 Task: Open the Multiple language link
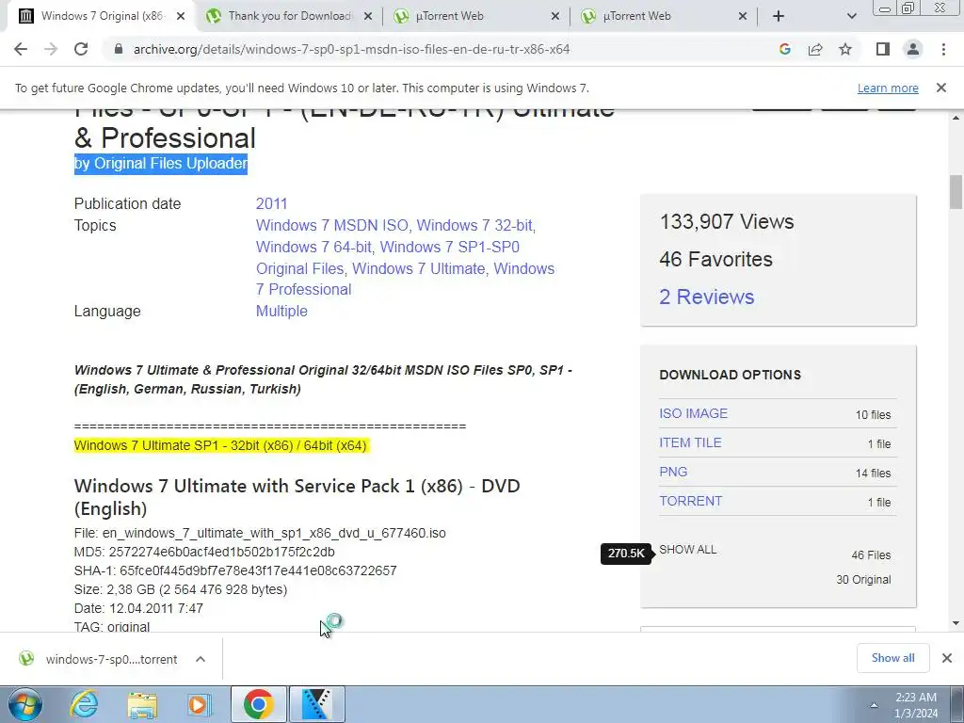click(281, 311)
